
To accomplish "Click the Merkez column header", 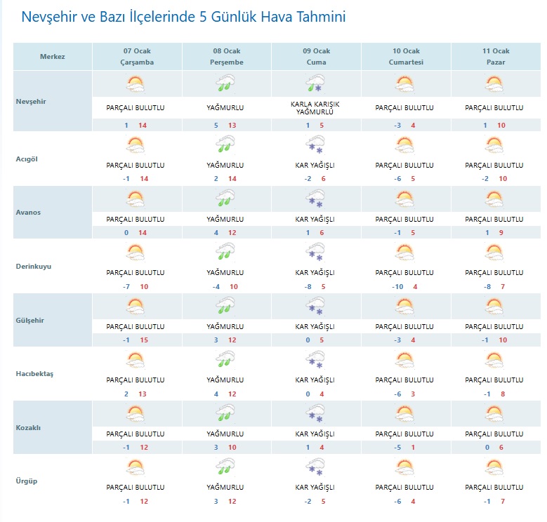I will 53,56.
